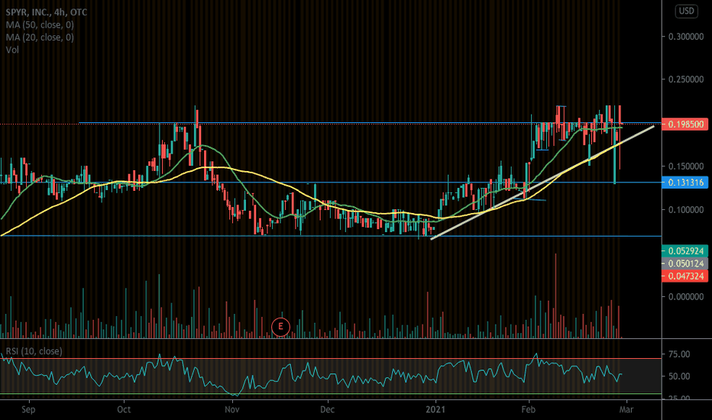Click the Feb label on time axis
Screen dimensions: 712x420
tap(529, 409)
